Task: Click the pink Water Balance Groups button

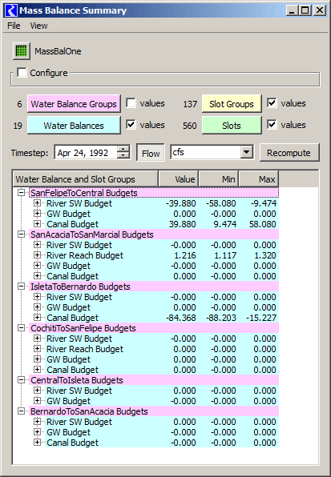Action: (x=74, y=104)
